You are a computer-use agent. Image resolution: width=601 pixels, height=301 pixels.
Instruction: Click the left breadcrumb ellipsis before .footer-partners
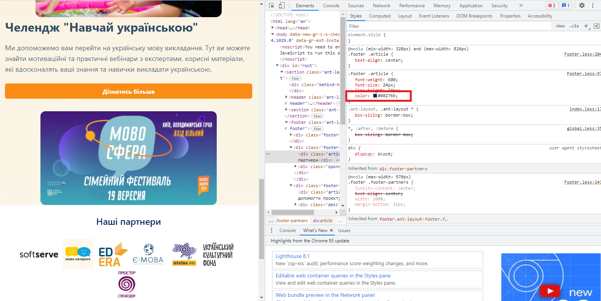tap(271, 221)
